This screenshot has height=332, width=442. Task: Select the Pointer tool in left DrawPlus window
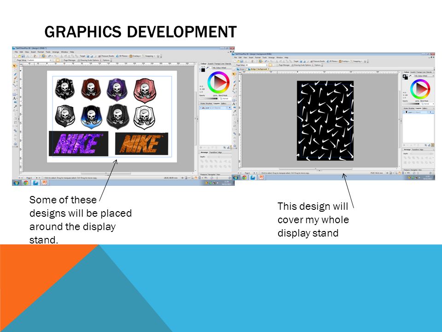click(x=14, y=66)
